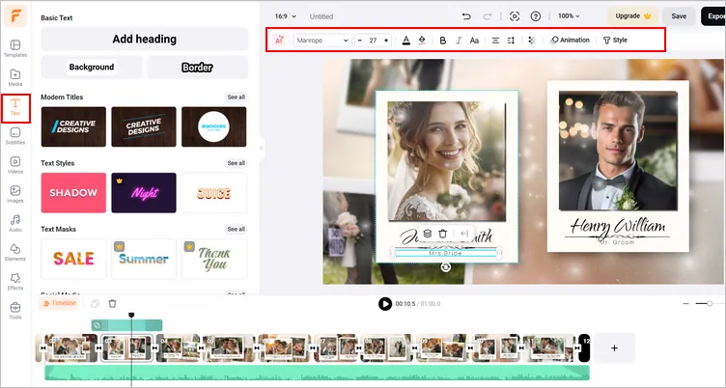Add a new scene with plus button
Viewport: 726px width, 388px height.
[614, 347]
